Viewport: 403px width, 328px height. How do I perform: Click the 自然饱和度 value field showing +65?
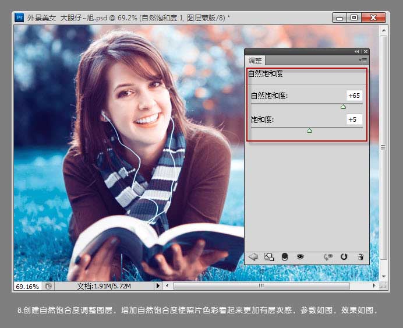354,96
